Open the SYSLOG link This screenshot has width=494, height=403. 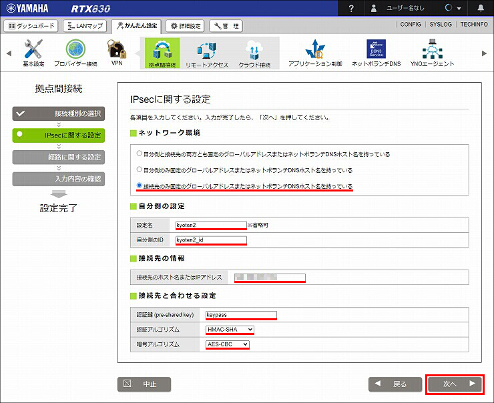click(x=441, y=24)
